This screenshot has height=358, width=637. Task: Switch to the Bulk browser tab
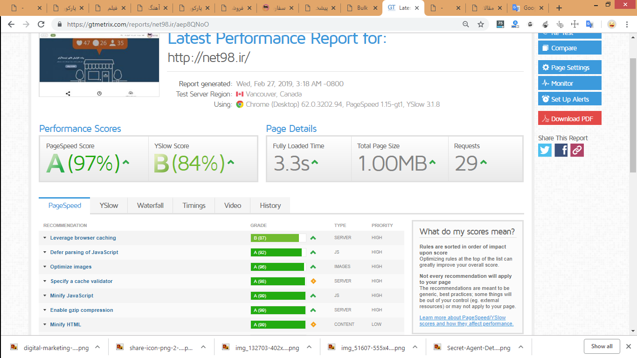pos(361,8)
